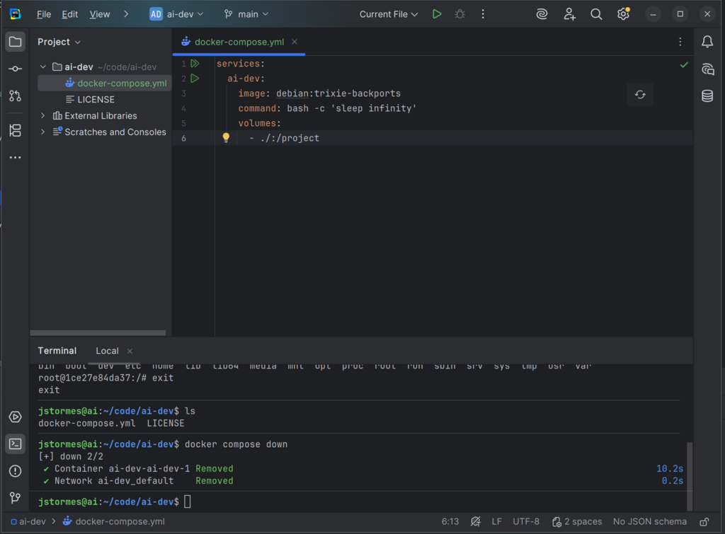Click the 2 spaces indent setting
The image size is (725, 534).
(577, 521)
